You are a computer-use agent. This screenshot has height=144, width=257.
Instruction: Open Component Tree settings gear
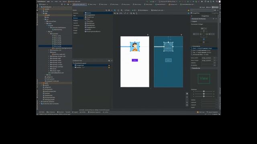click(109, 60)
